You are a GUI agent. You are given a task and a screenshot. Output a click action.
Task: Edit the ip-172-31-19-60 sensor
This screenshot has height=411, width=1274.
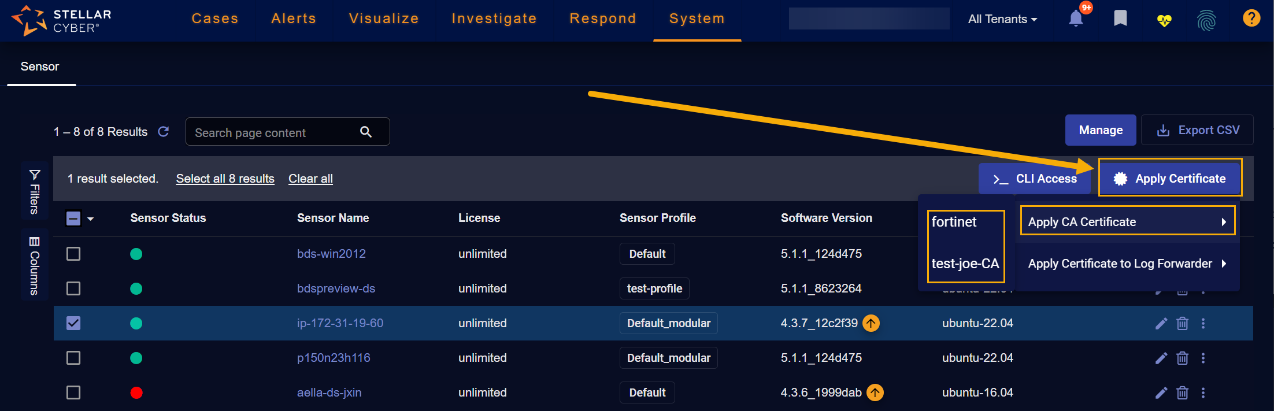point(1161,323)
